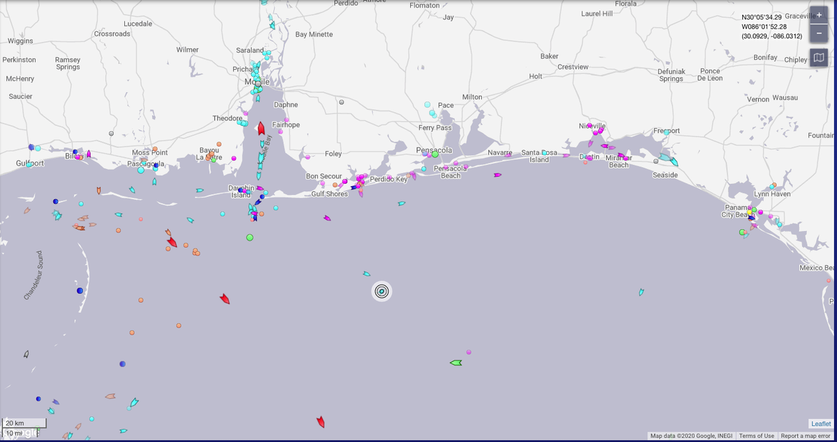Select the gray circle north of Moss Point
The height and width of the screenshot is (442, 837).
111,133
